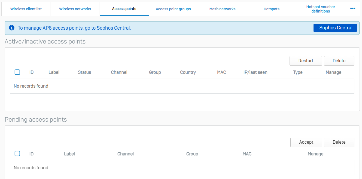This screenshot has height=179, width=362.
Task: Click Delete in Active/inactive access points
Action: [339, 61]
